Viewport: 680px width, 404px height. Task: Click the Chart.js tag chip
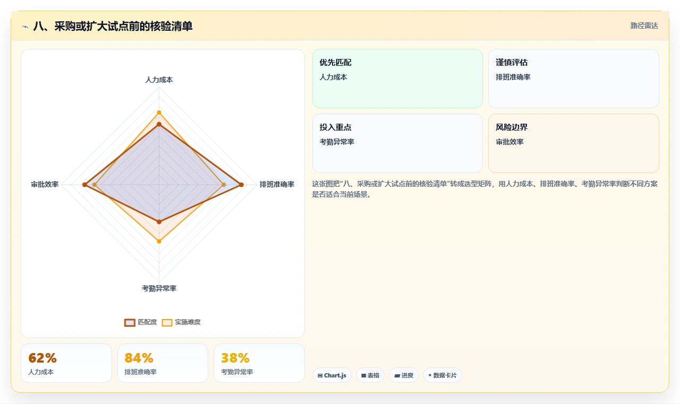click(331, 375)
